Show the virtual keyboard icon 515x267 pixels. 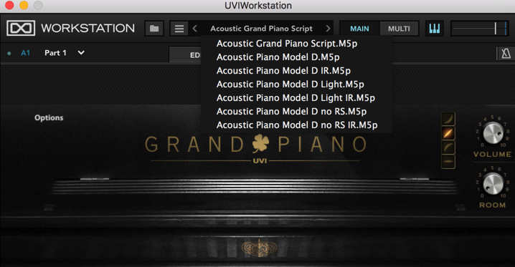[434, 29]
